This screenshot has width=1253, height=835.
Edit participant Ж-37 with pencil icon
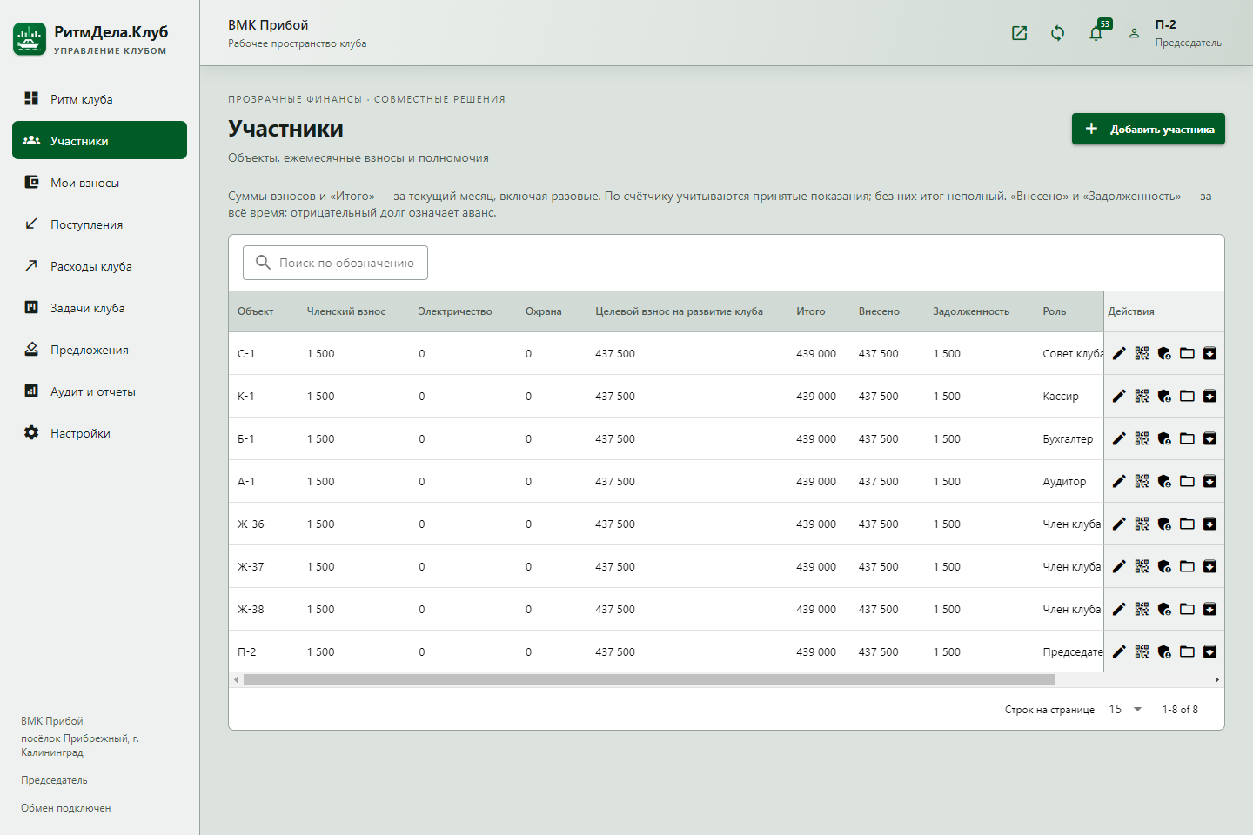pyautogui.click(x=1119, y=566)
